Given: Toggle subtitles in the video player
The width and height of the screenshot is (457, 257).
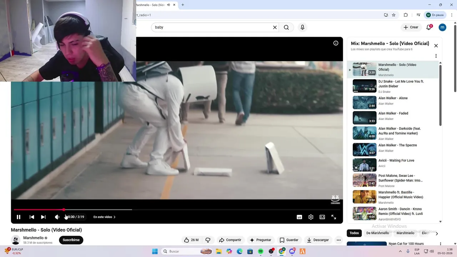Looking at the screenshot, I should click(x=300, y=217).
